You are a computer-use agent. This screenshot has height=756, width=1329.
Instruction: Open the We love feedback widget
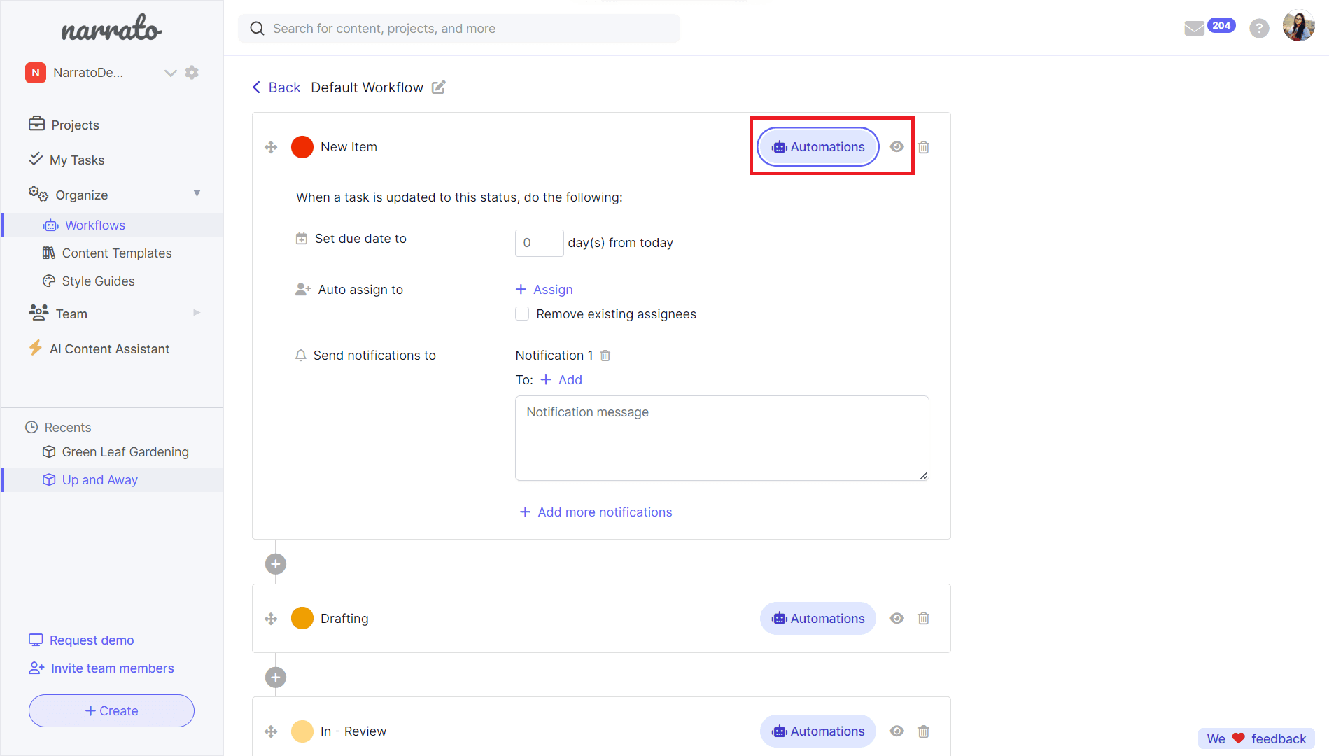pyautogui.click(x=1256, y=739)
